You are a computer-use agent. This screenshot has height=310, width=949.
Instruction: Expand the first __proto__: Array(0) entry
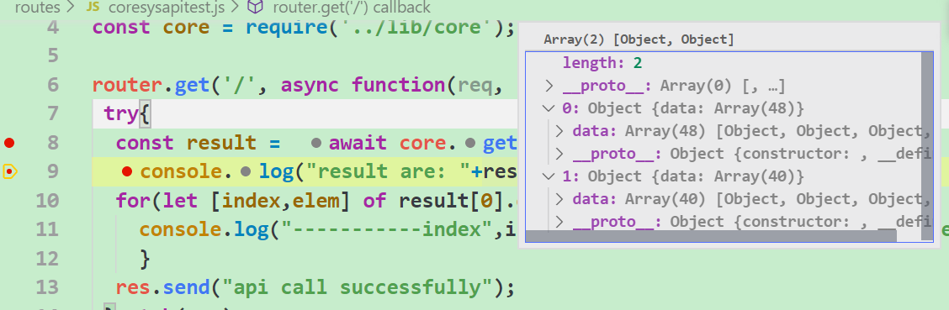(x=549, y=87)
